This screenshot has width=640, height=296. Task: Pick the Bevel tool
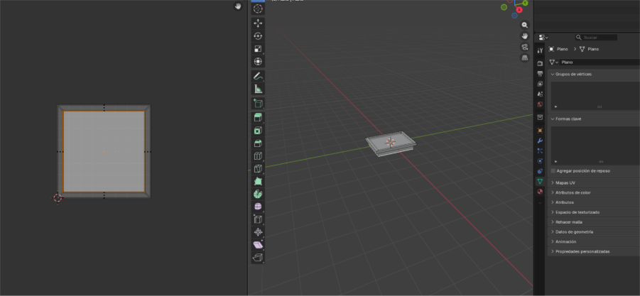258,143
